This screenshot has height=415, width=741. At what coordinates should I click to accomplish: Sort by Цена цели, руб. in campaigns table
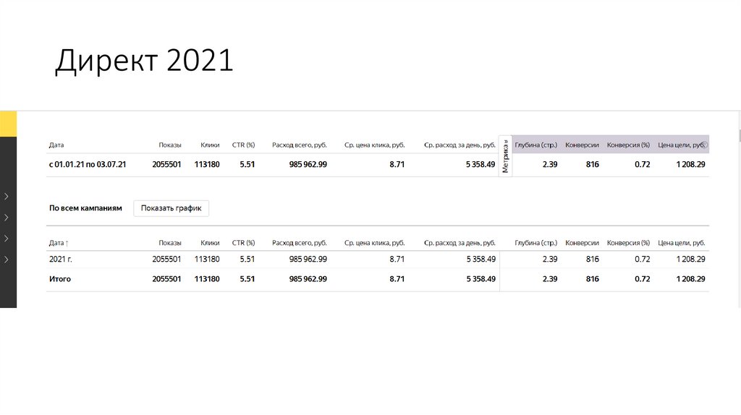682,243
